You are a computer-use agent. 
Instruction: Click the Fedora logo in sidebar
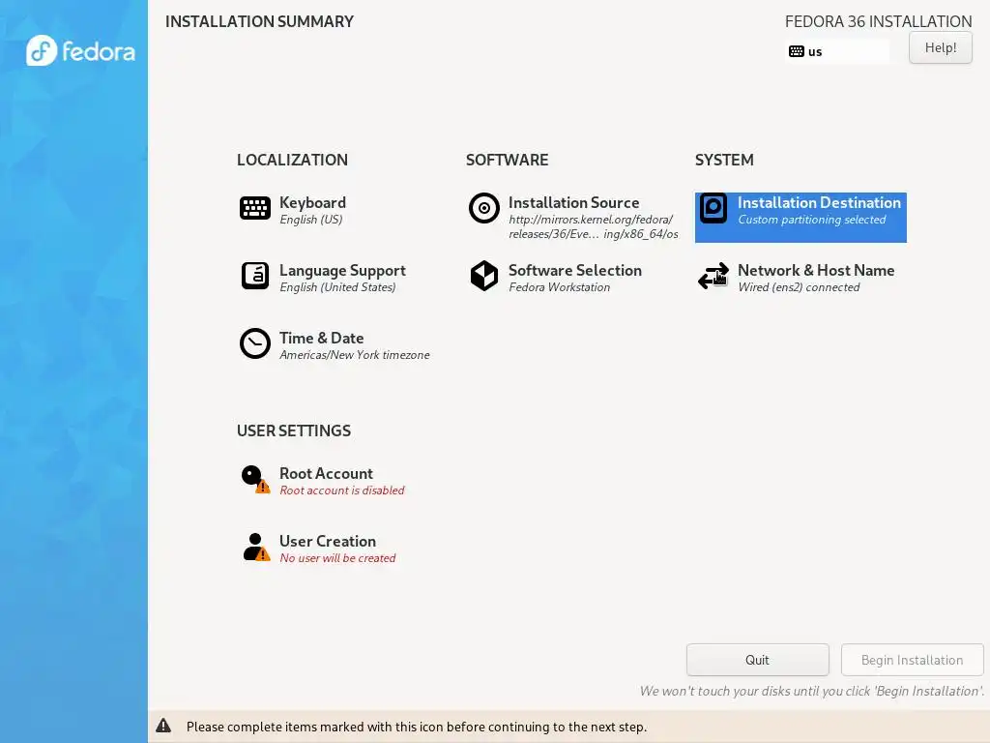(x=80, y=50)
